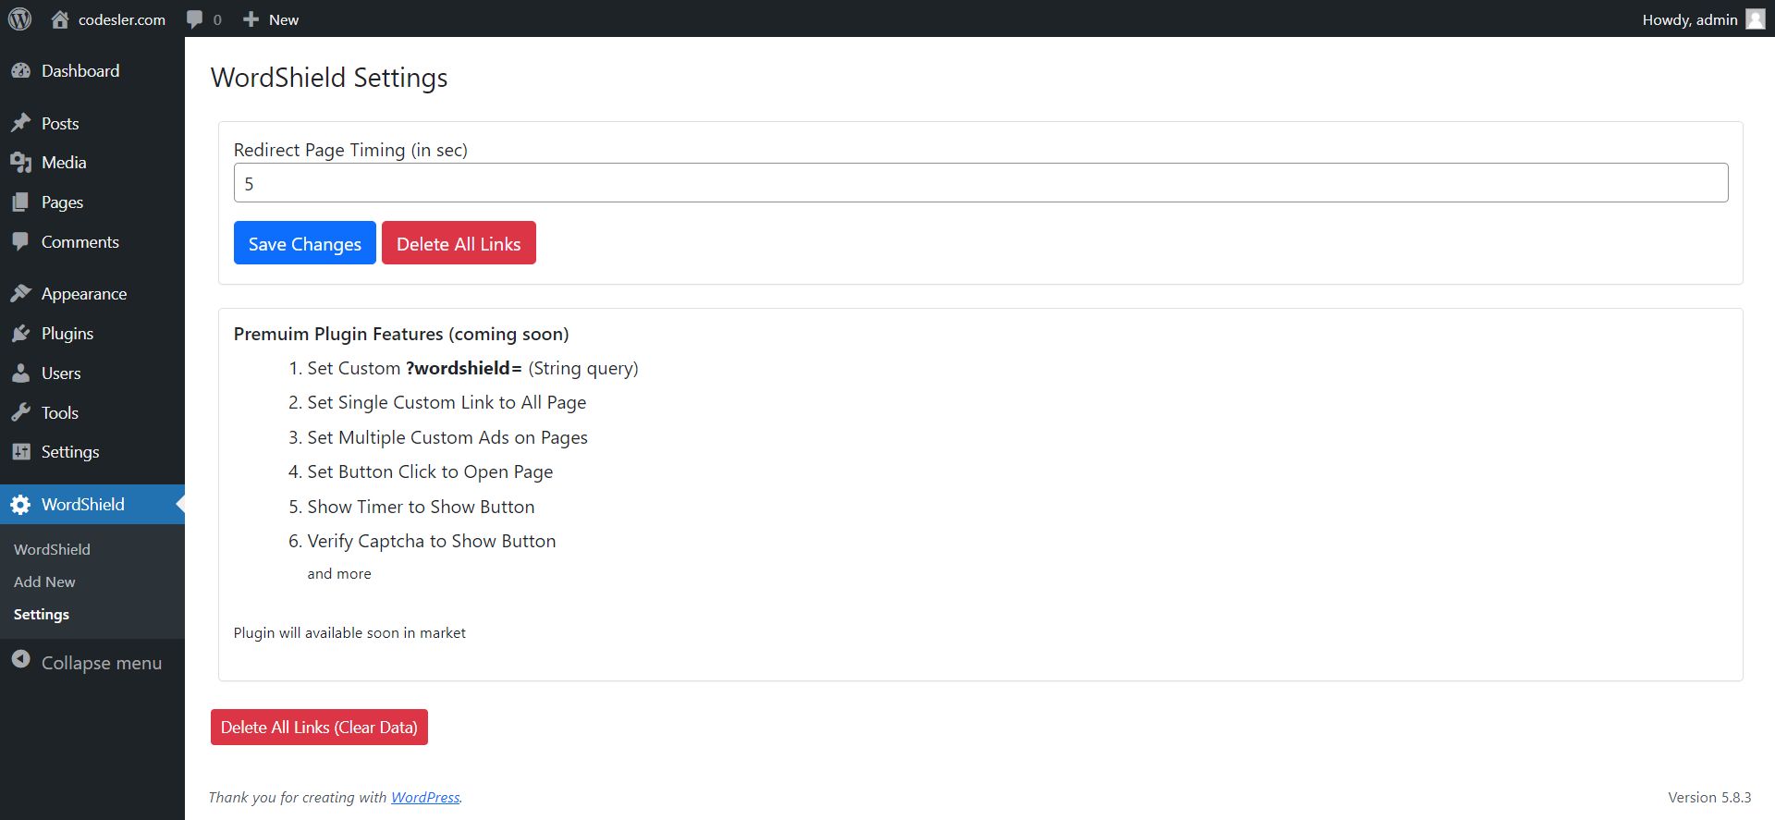
Task: Open the Dashboard menu item
Action: tap(92, 71)
